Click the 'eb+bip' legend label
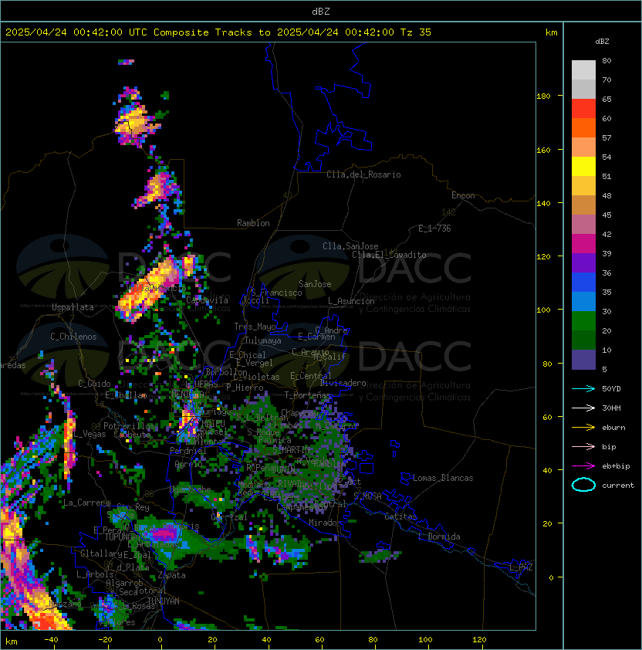 [x=616, y=466]
